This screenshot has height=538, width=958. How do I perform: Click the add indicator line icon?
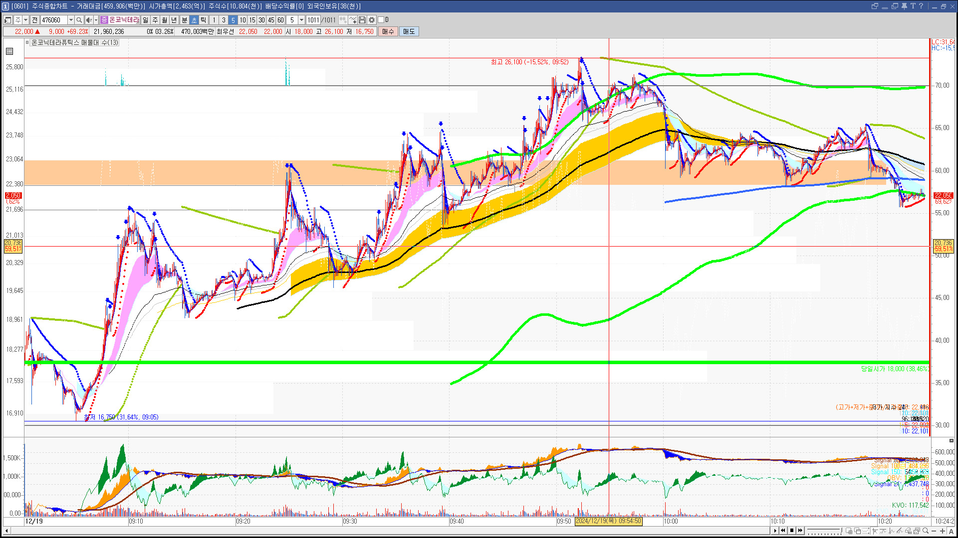tap(353, 20)
